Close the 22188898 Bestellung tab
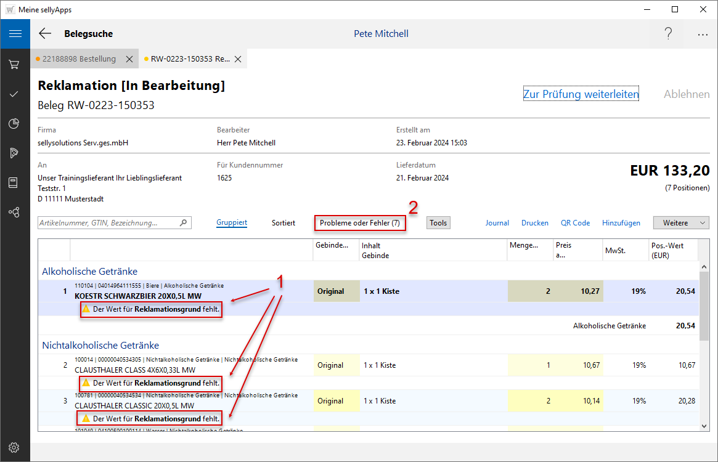Viewport: 718px width, 462px height. (129, 59)
